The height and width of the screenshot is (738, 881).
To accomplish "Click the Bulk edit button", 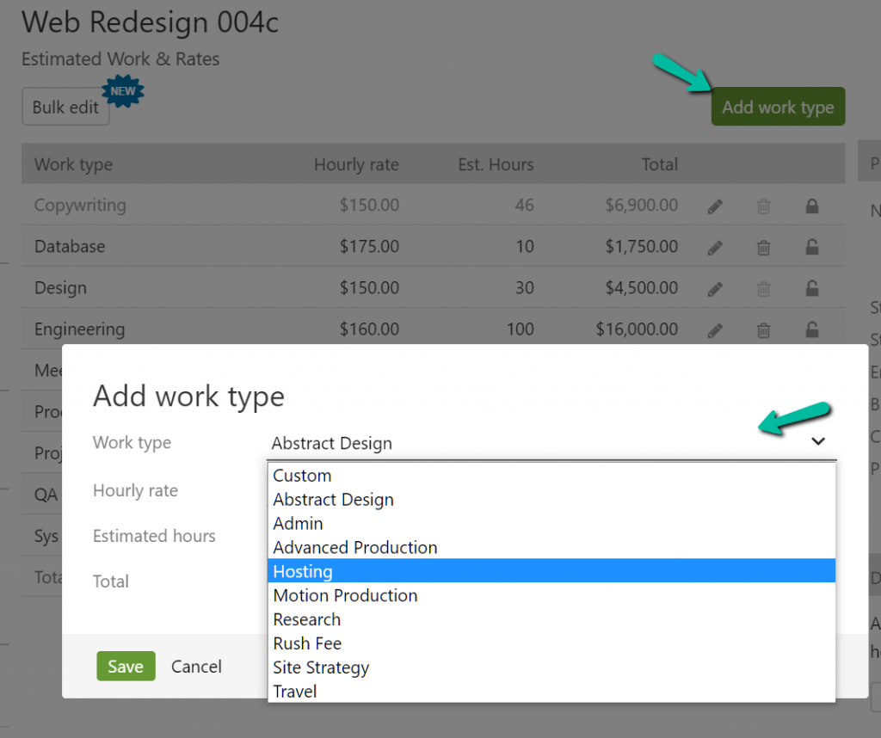I will click(65, 107).
